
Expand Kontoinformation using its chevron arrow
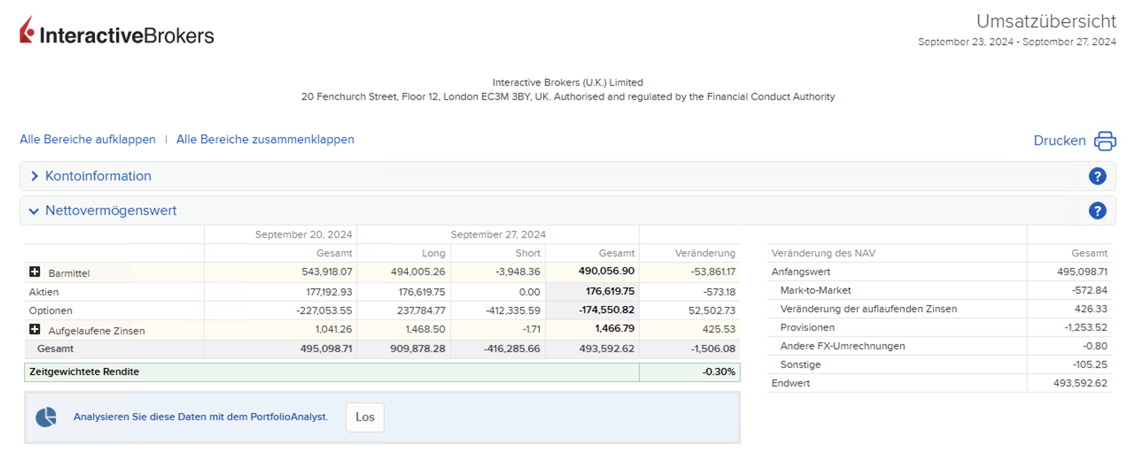pyautogui.click(x=35, y=177)
